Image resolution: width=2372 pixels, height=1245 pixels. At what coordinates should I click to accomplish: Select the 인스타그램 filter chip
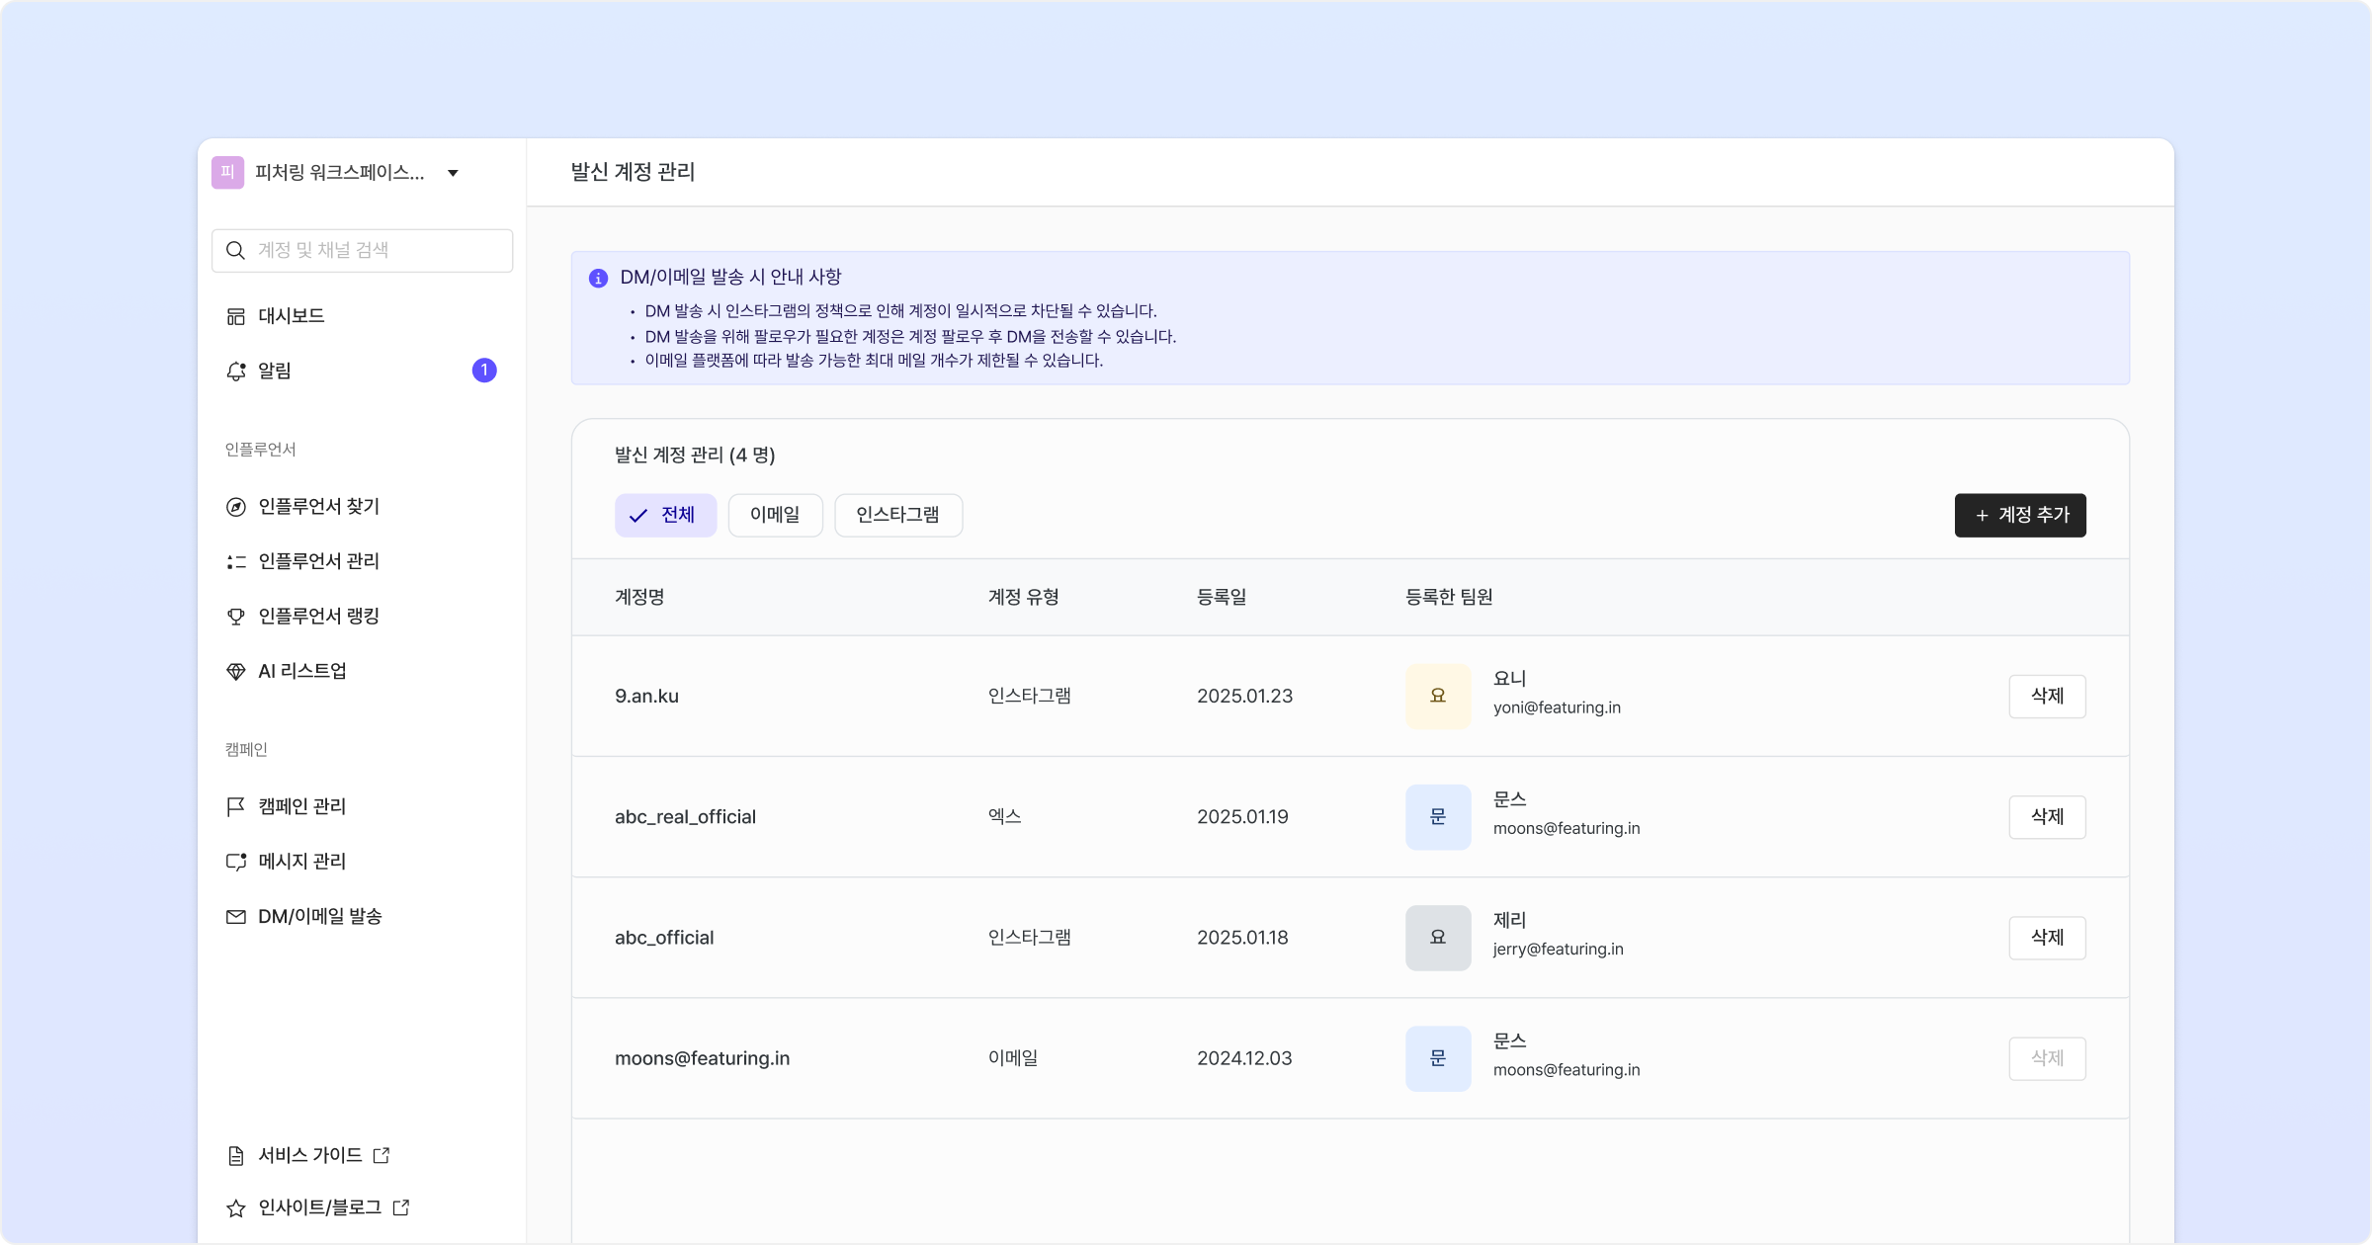click(898, 516)
